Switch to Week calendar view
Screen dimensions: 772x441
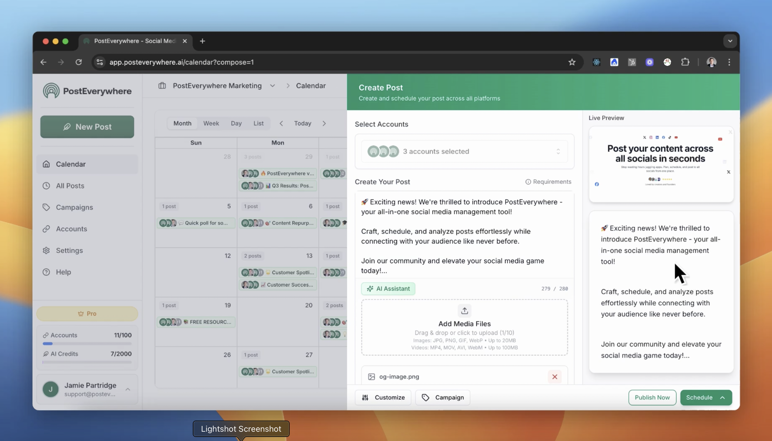[x=211, y=123]
